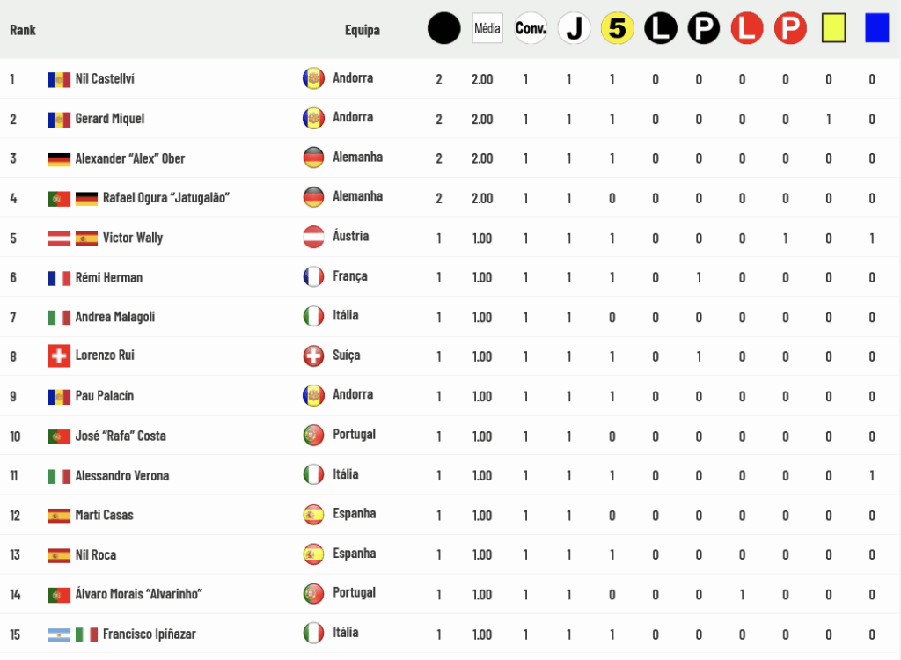Click the blue card column swatch
The height and width of the screenshot is (660, 901).
[x=877, y=28]
